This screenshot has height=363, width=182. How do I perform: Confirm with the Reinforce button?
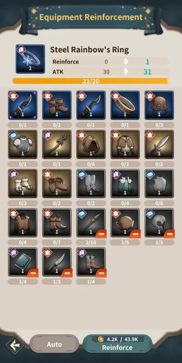[117, 344]
